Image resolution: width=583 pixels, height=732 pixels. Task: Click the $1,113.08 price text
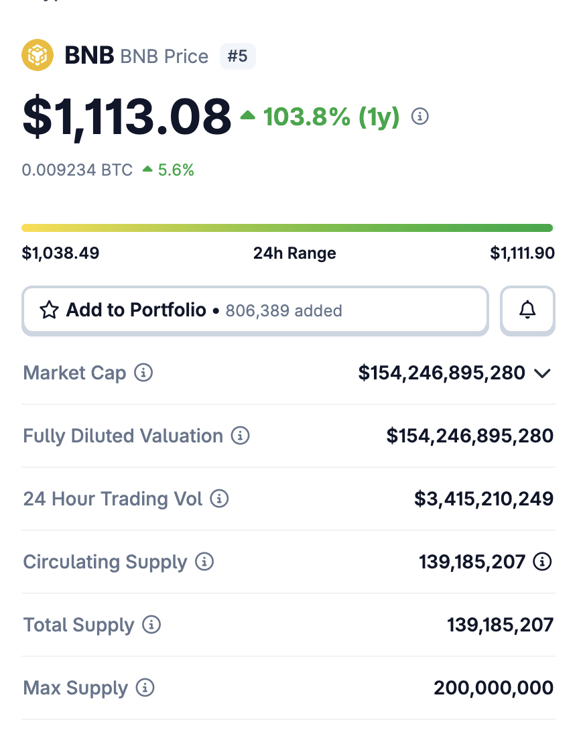[x=127, y=117]
